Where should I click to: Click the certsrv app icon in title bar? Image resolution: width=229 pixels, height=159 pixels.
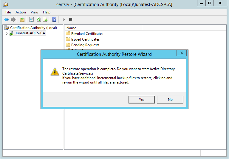click(x=6, y=4)
